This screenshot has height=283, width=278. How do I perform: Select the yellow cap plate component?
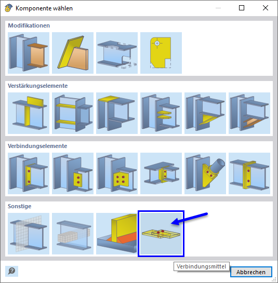point(117,113)
